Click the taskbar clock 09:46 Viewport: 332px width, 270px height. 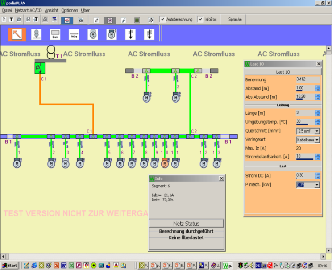(322, 266)
